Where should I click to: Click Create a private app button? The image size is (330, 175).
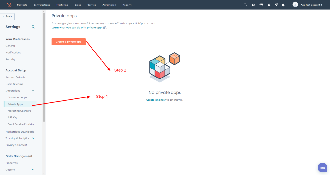tap(69, 42)
